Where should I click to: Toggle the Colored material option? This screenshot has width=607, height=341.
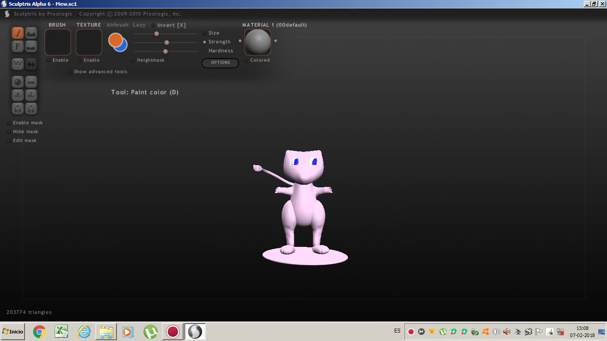246,60
